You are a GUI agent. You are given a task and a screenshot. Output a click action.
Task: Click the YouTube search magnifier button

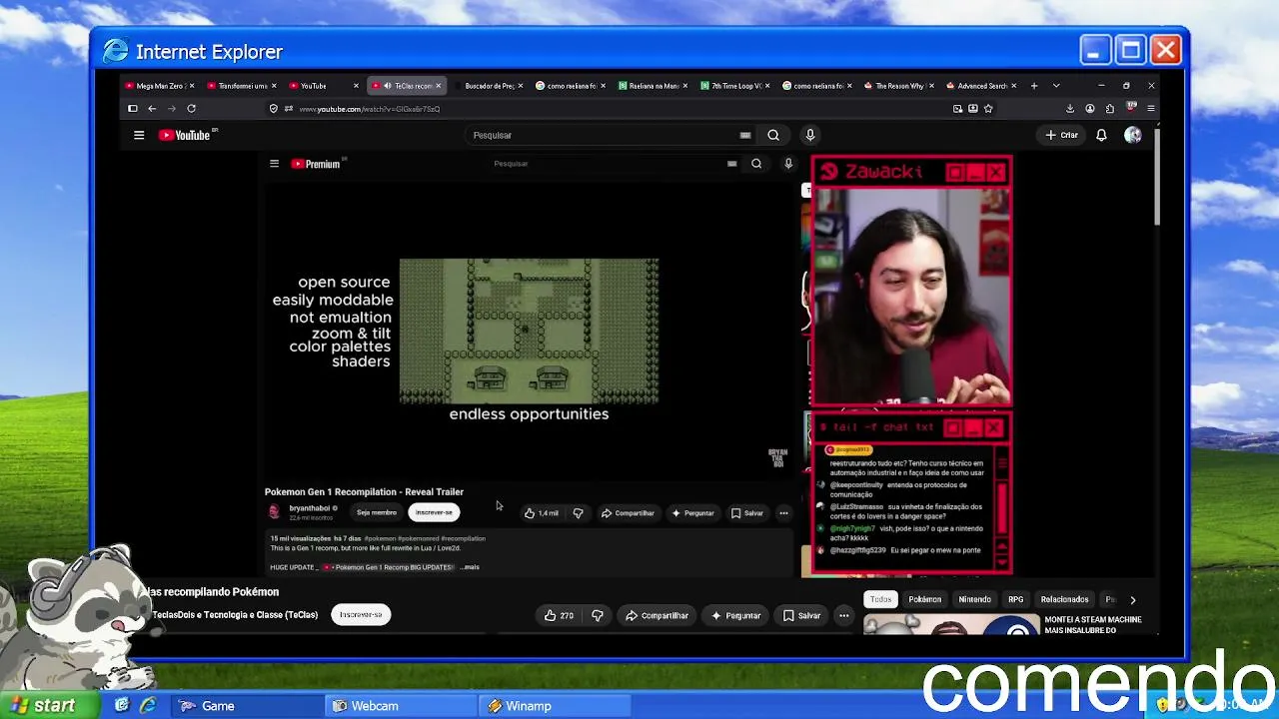[x=773, y=135]
